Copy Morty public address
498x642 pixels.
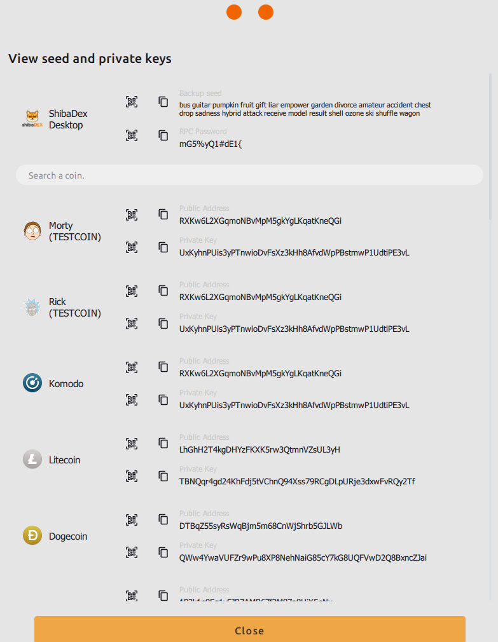tap(163, 215)
